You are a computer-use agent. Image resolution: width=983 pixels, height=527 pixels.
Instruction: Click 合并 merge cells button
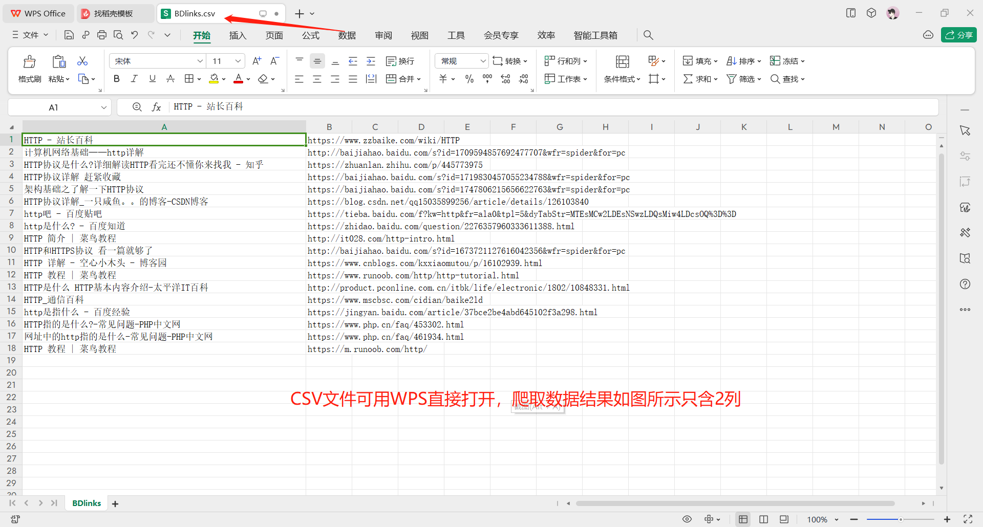pyautogui.click(x=403, y=79)
